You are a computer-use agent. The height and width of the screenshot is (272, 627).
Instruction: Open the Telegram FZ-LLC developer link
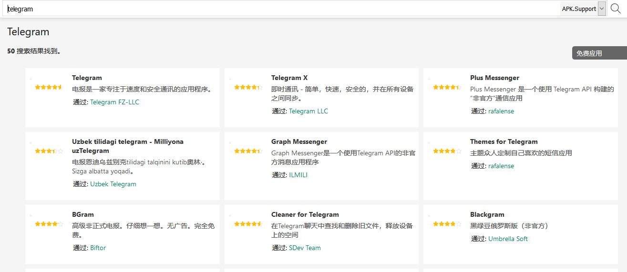point(114,102)
